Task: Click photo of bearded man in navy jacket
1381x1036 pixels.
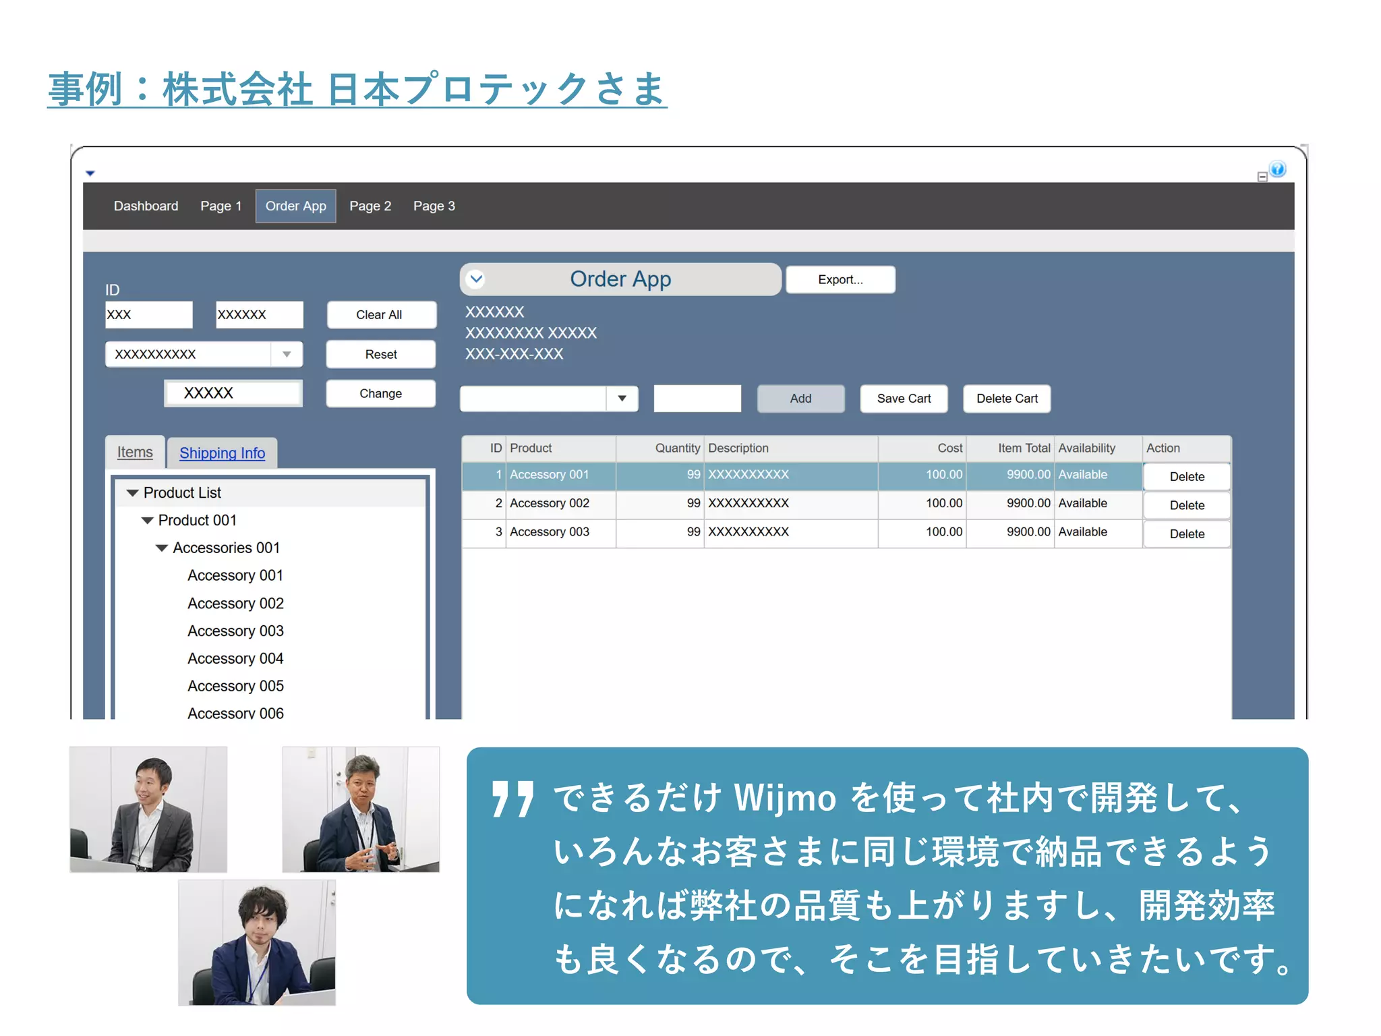Action: pos(257,942)
